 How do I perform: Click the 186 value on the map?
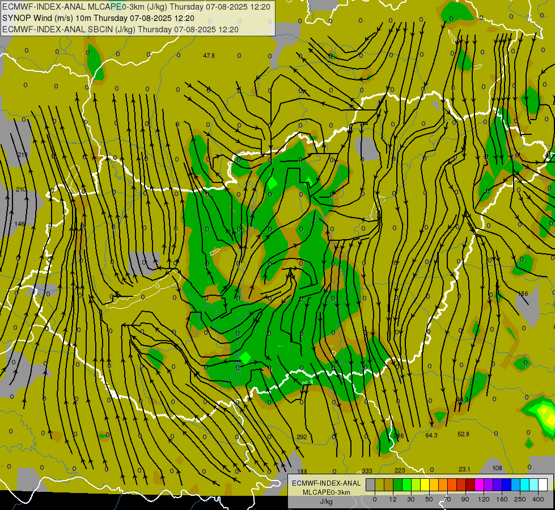click(523, 294)
